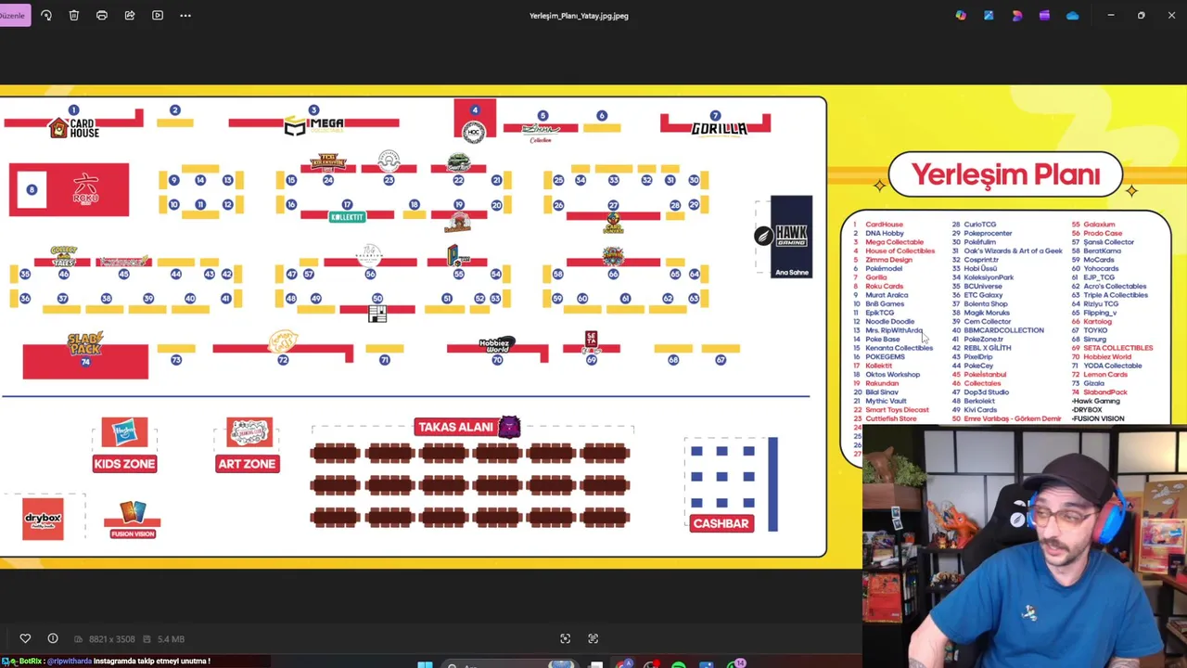Image resolution: width=1187 pixels, height=668 pixels.
Task: Open the three-dot more options menu
Action: (185, 15)
